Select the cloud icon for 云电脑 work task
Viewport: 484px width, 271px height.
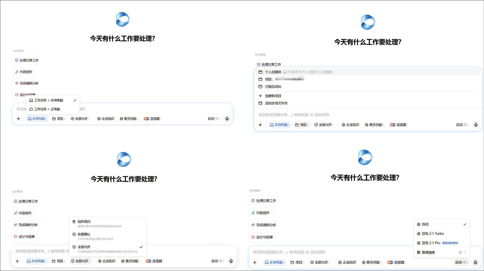click(31, 109)
